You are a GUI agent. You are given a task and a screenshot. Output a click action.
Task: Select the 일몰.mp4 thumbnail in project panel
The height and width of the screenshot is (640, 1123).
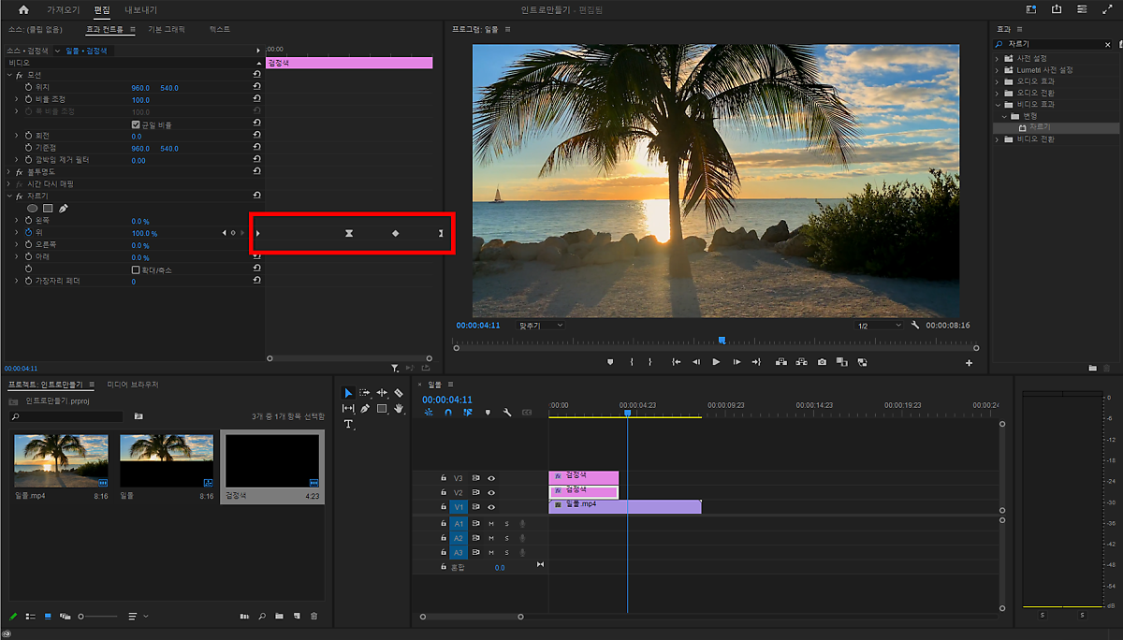(62, 460)
